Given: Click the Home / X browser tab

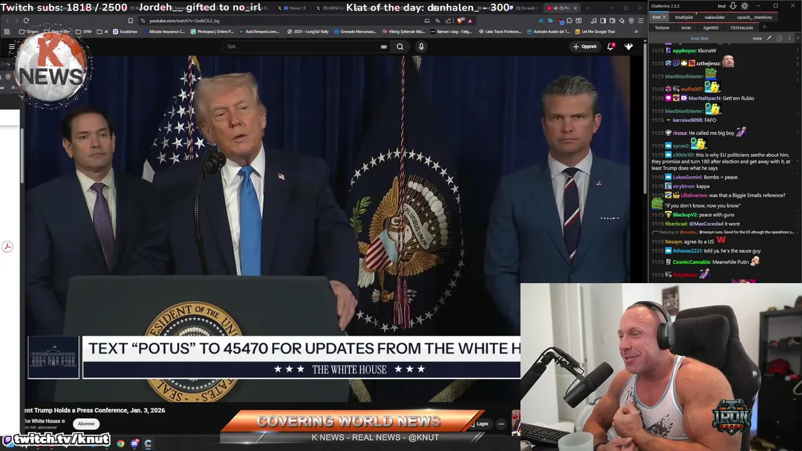Looking at the screenshot, I should coord(293,8).
